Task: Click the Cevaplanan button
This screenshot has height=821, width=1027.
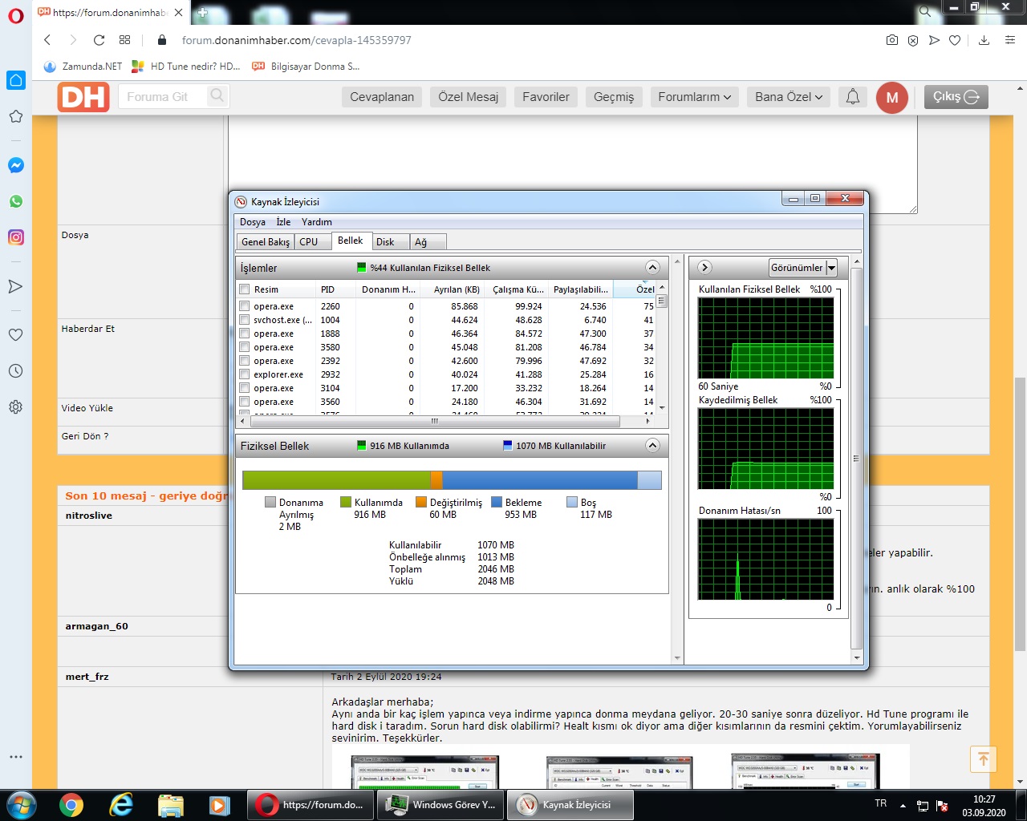Action: pyautogui.click(x=382, y=97)
